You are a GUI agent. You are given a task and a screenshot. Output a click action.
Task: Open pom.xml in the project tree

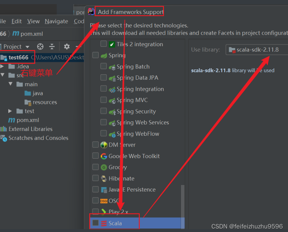(x=24, y=120)
